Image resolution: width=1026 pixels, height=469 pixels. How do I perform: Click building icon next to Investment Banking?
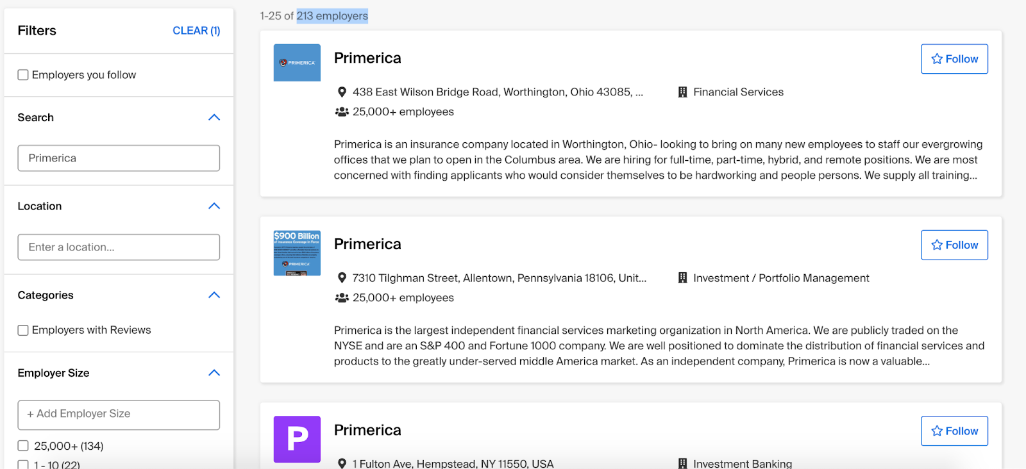(682, 463)
